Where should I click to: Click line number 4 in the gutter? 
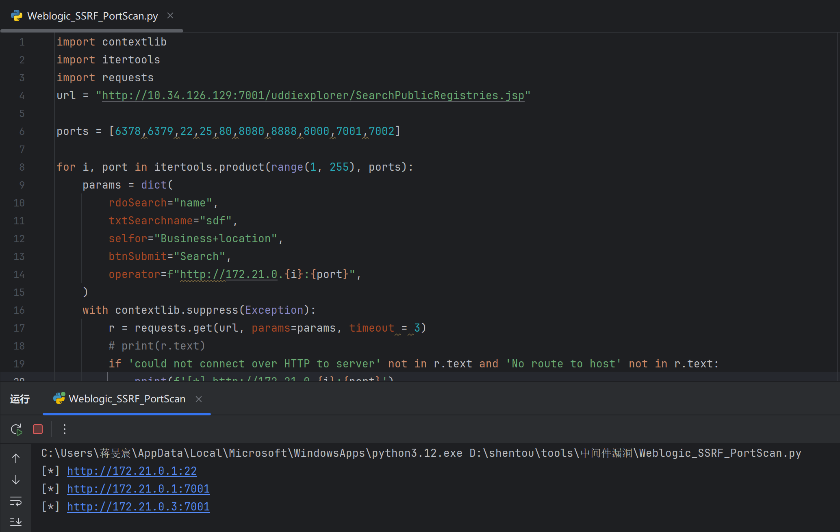coord(22,96)
